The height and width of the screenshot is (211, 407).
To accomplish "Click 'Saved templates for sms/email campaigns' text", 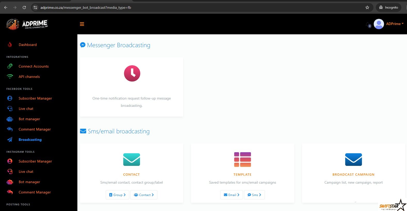I will pyautogui.click(x=242, y=182).
